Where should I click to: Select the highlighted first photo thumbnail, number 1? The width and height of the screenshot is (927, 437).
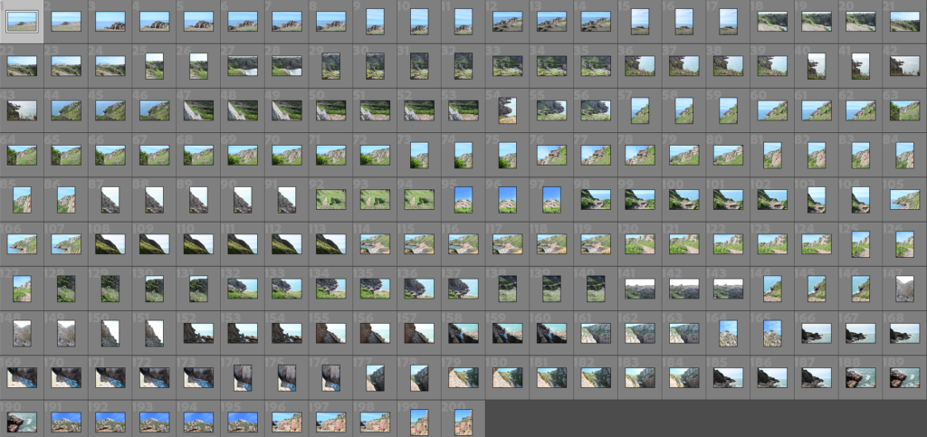coord(22,22)
